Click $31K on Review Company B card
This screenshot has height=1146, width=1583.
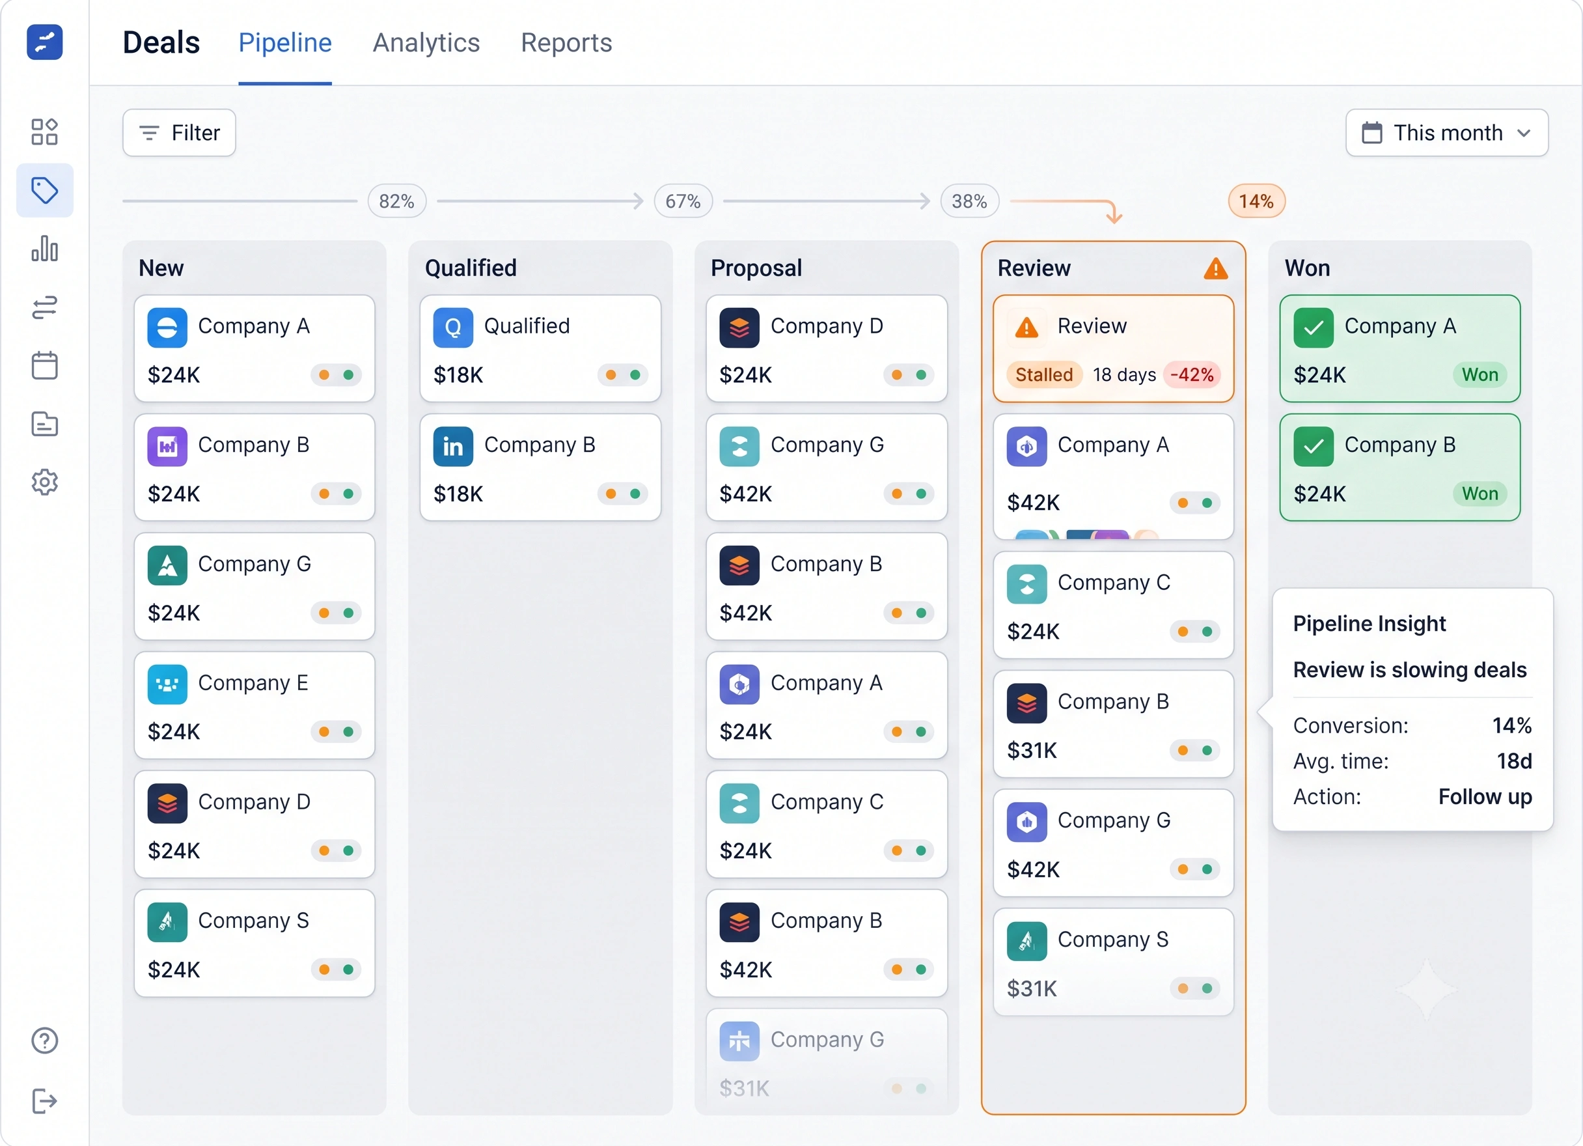[1032, 751]
